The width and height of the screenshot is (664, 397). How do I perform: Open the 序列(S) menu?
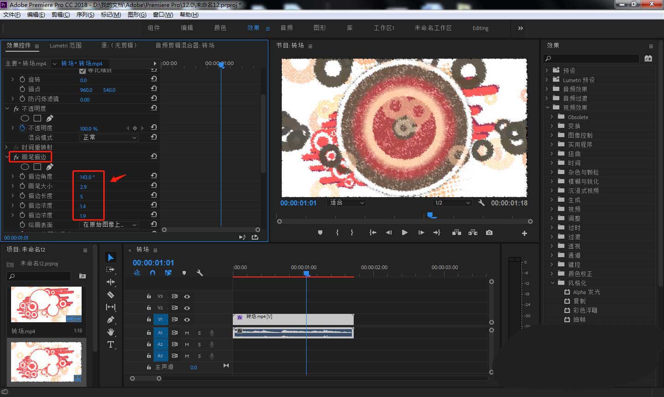pyautogui.click(x=85, y=15)
